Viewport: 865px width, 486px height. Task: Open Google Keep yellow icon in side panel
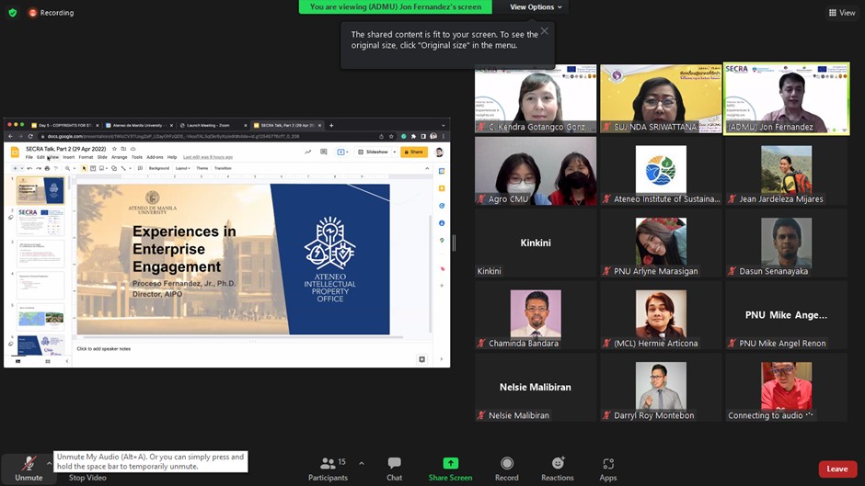pyautogui.click(x=442, y=188)
